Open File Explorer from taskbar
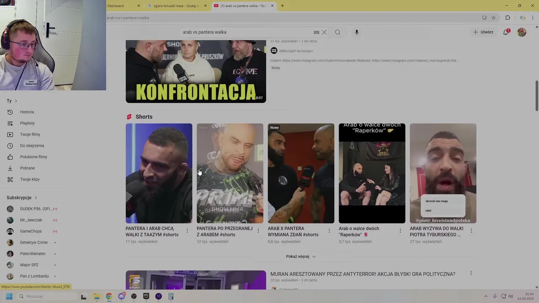Screen dimensions: 539x303 [x=96, y=296]
